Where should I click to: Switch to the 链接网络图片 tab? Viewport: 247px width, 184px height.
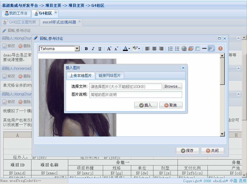[x=110, y=75]
